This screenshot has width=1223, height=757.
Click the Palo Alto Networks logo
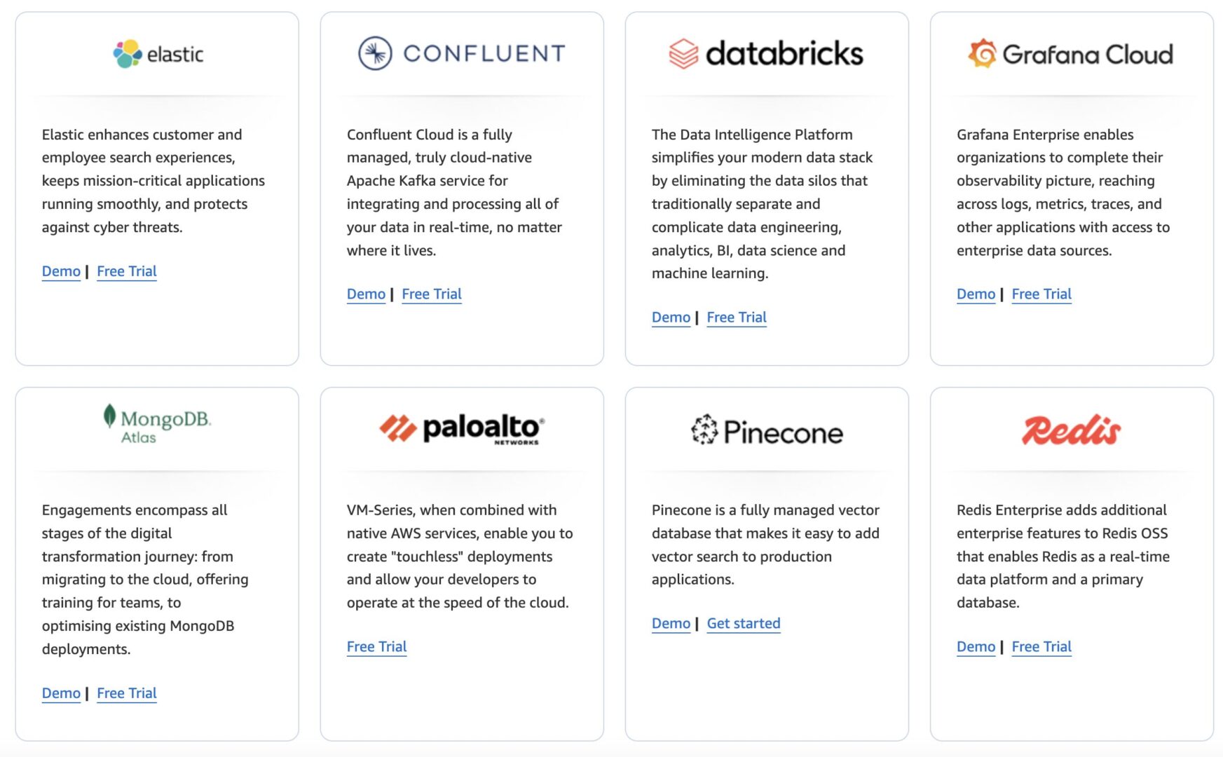click(x=462, y=429)
